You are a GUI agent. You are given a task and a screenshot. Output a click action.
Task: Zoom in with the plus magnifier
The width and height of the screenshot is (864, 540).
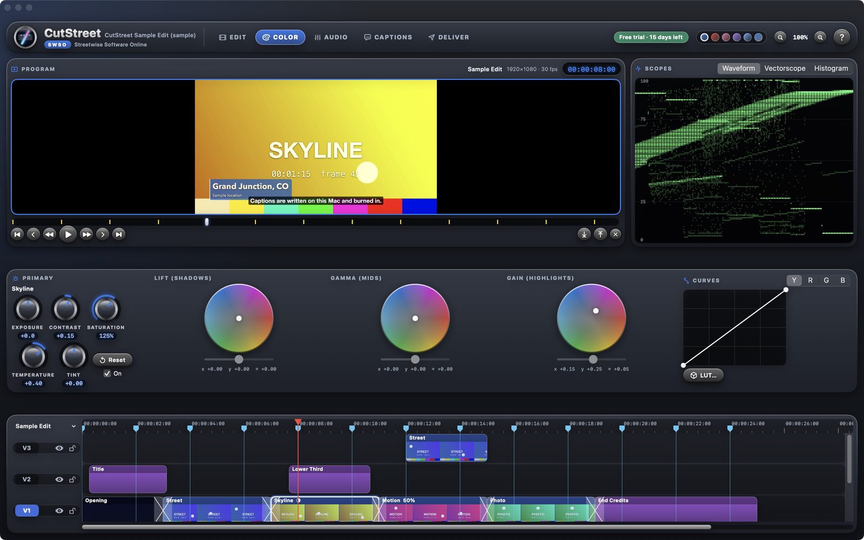click(x=820, y=37)
